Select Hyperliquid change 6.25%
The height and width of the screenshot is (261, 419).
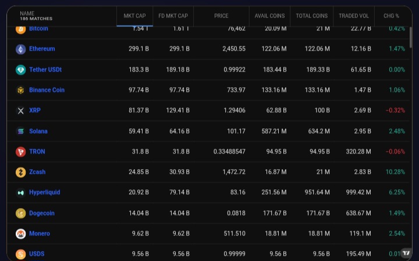(397, 192)
